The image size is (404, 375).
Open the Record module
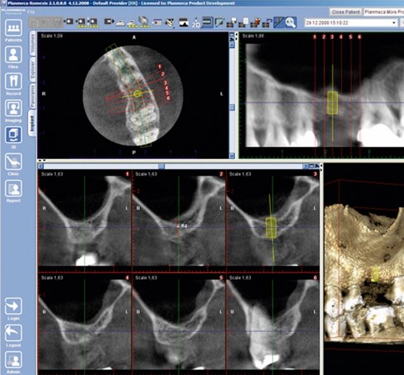14,82
